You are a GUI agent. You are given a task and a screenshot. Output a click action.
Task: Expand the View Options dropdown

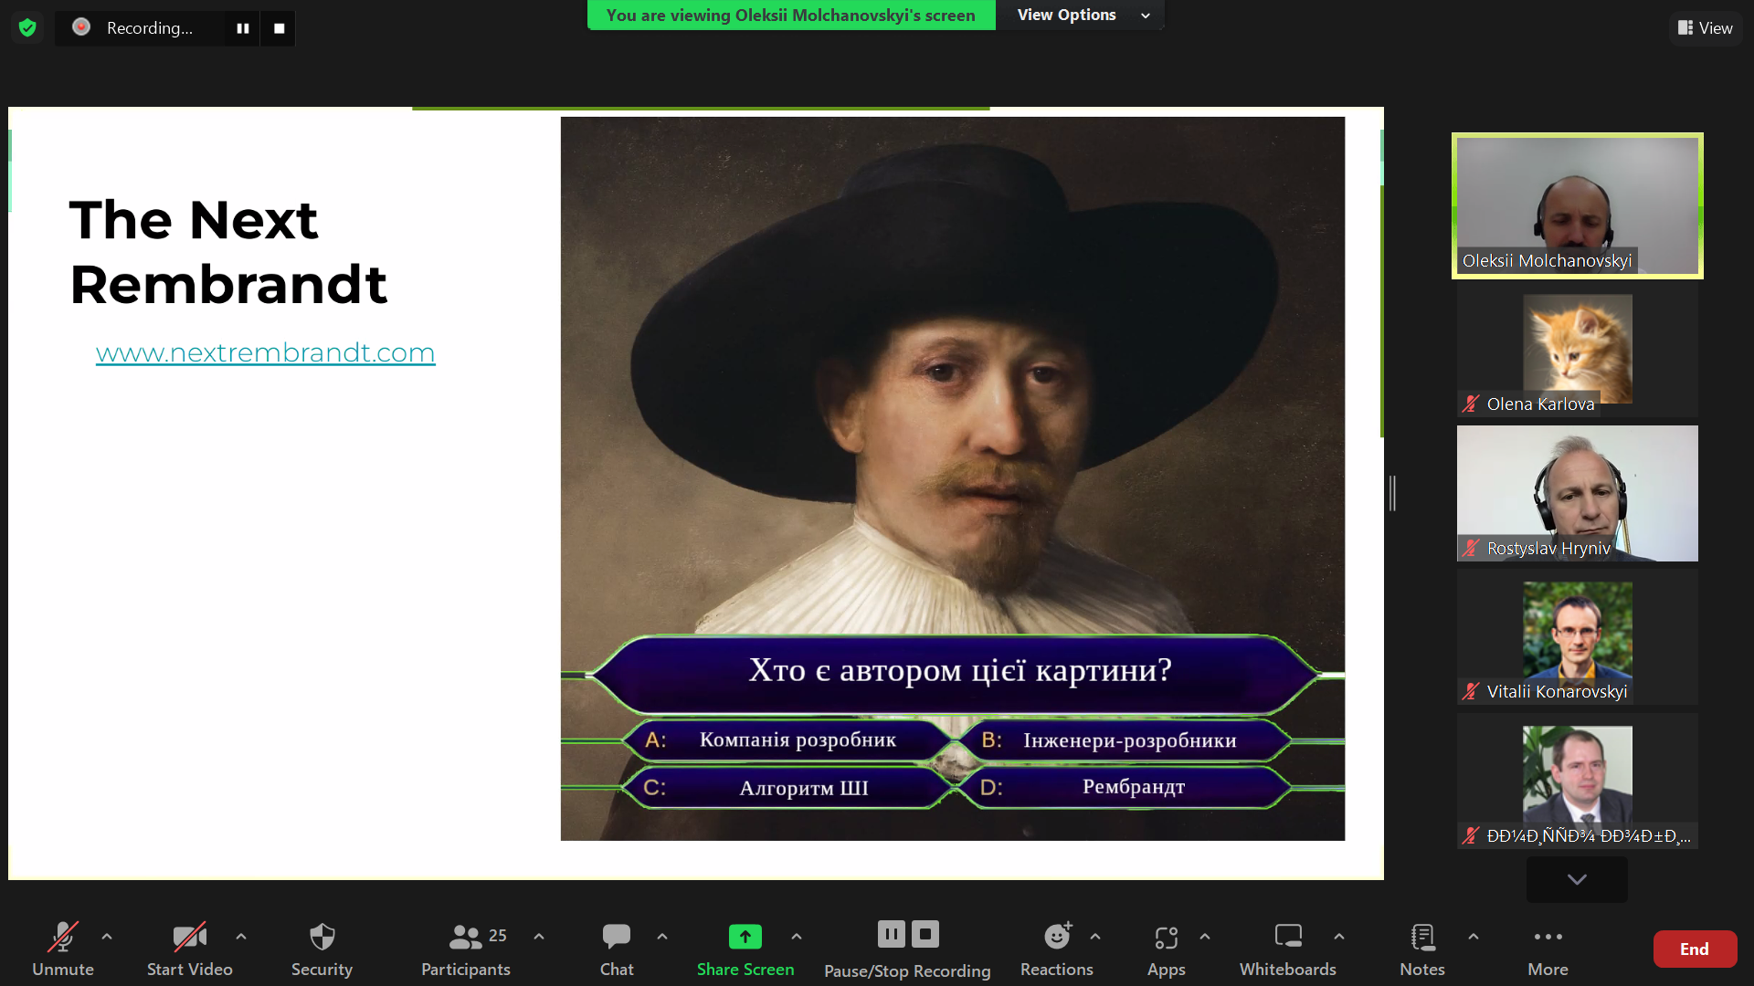point(1082,15)
